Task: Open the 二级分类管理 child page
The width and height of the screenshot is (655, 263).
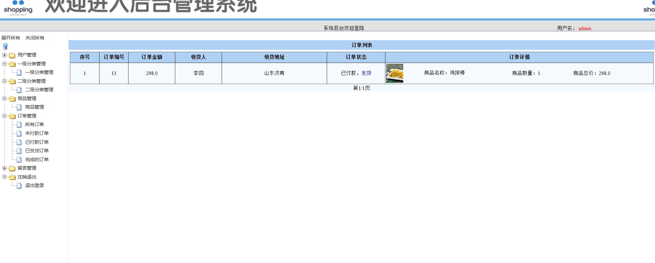Action: click(x=39, y=90)
